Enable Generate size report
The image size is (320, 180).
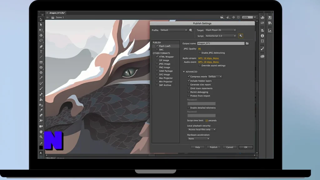click(x=188, y=84)
